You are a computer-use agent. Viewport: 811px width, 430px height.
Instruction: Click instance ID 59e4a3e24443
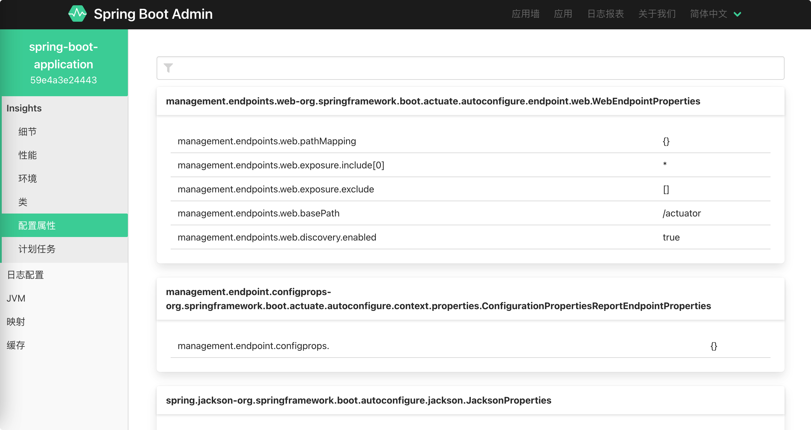coord(64,80)
